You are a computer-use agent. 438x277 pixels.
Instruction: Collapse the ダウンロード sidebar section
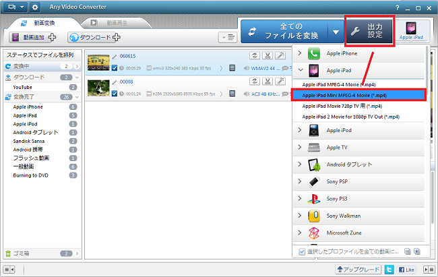pos(77,78)
